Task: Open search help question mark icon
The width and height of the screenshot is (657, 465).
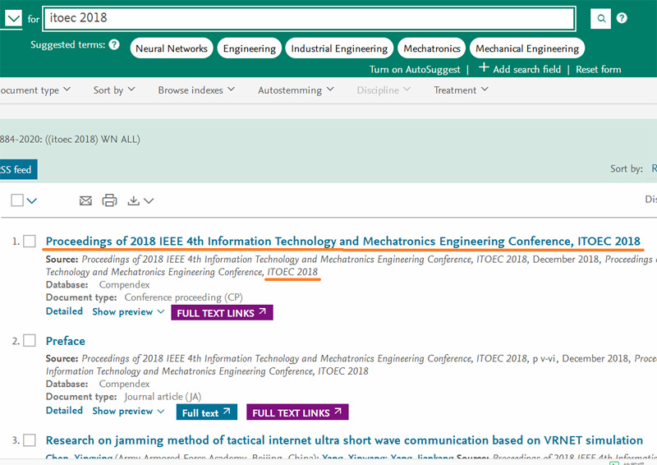Action: click(622, 18)
